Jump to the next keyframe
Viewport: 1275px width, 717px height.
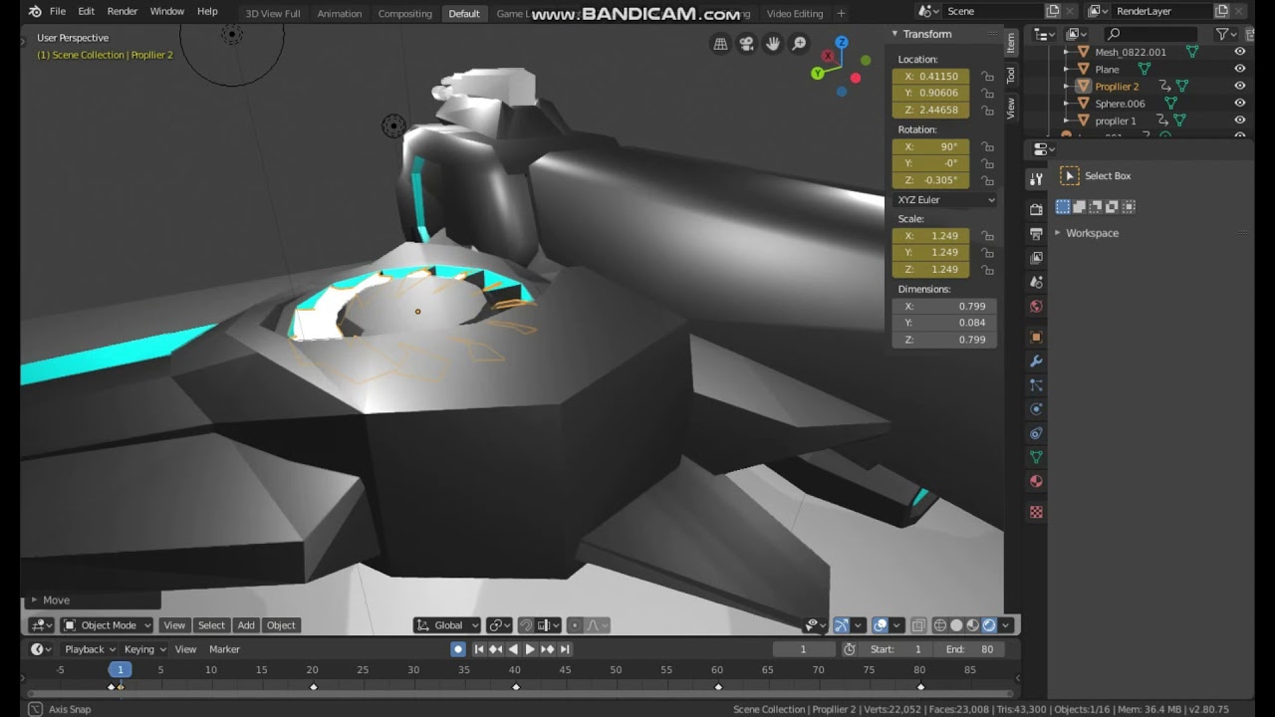tap(547, 649)
